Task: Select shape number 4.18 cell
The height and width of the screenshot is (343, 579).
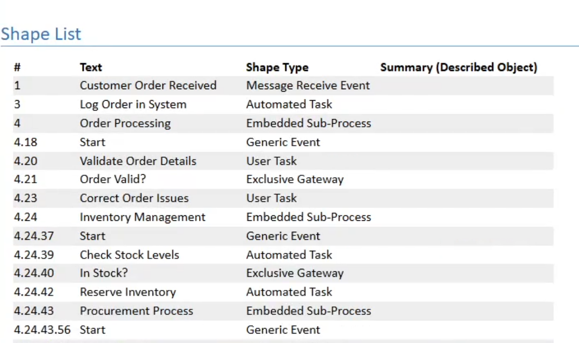Action: [26, 142]
